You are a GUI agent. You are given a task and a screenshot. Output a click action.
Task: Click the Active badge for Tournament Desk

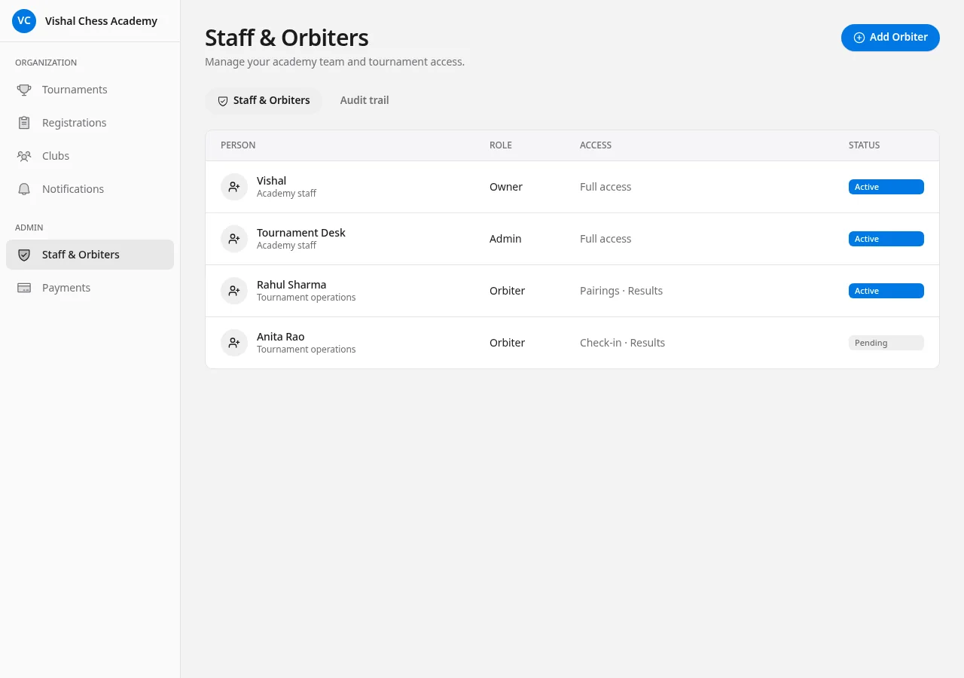pyautogui.click(x=886, y=239)
